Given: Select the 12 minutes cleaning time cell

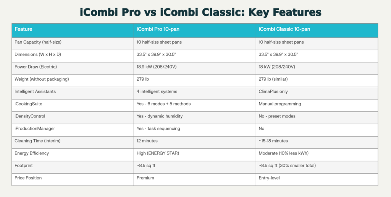Looking at the screenshot, I should coord(147,142).
